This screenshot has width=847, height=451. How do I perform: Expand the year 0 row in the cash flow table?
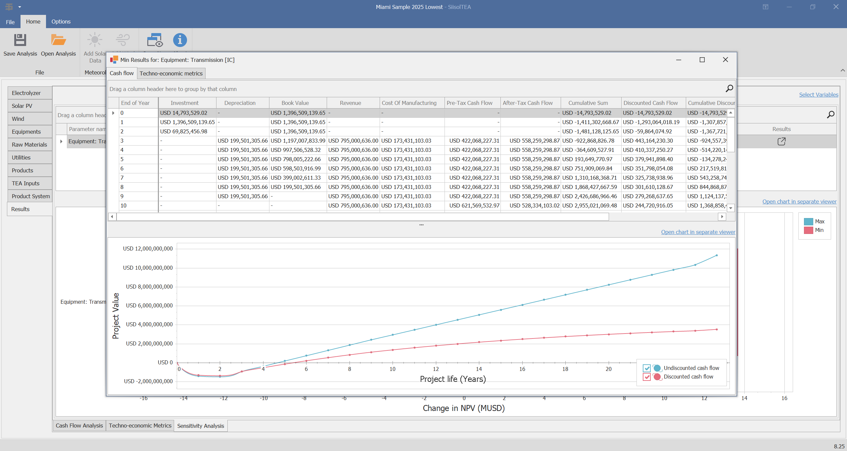tap(113, 113)
